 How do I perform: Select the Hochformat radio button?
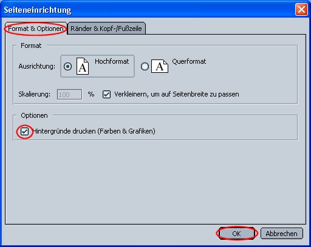pyautogui.click(x=67, y=66)
